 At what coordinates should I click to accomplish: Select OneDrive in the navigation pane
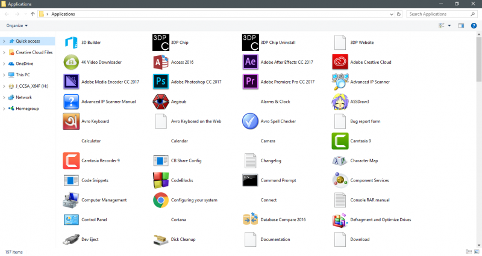pyautogui.click(x=24, y=64)
